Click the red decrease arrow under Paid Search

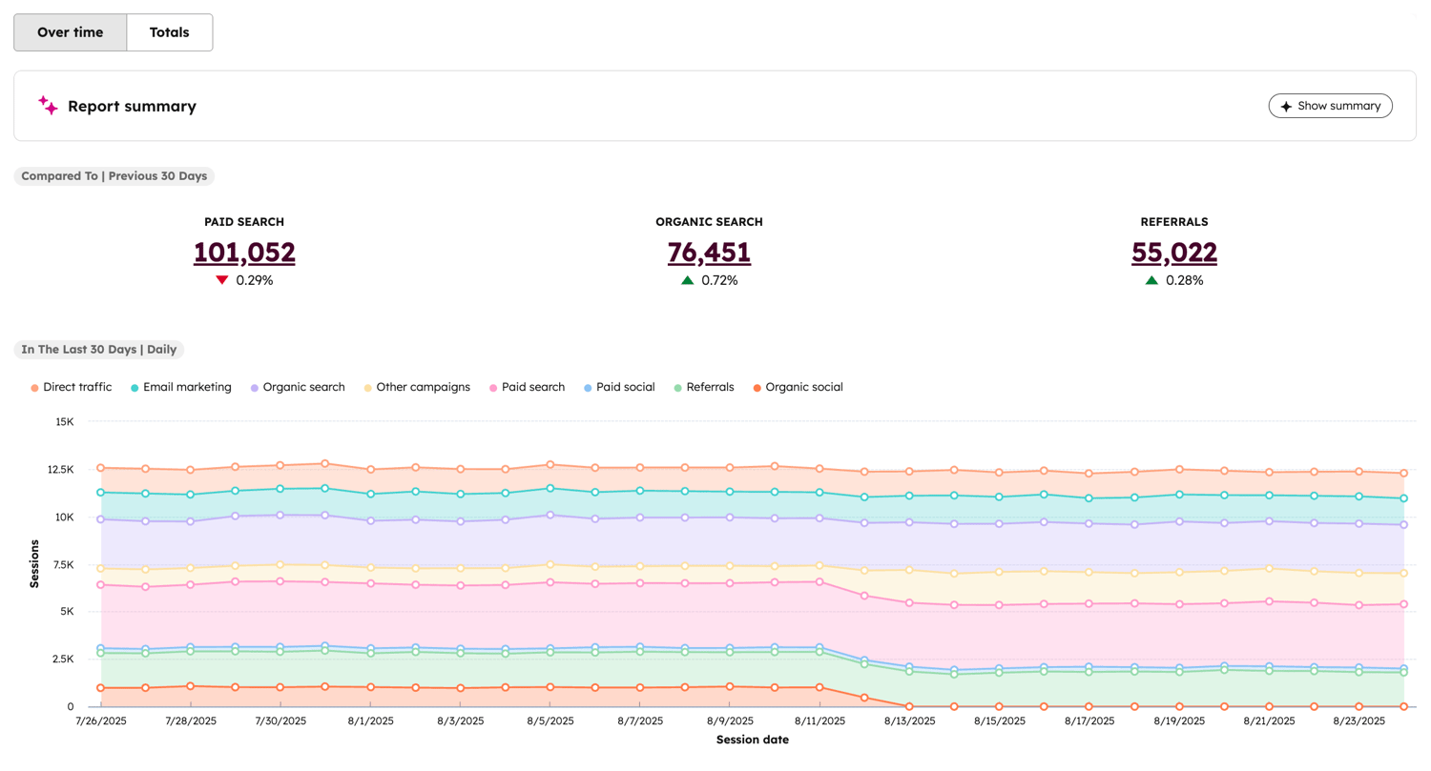point(222,280)
